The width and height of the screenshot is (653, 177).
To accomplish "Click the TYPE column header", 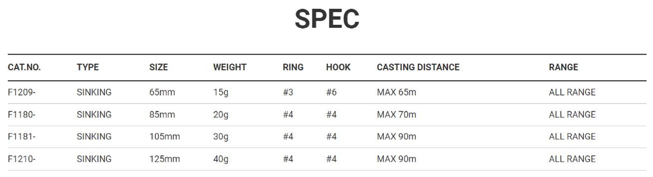I will tap(88, 67).
